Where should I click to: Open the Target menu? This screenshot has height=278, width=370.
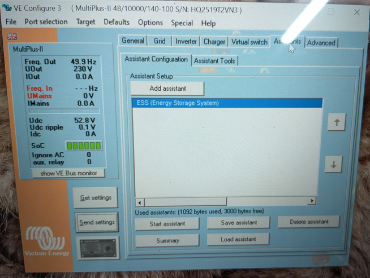[x=85, y=22]
